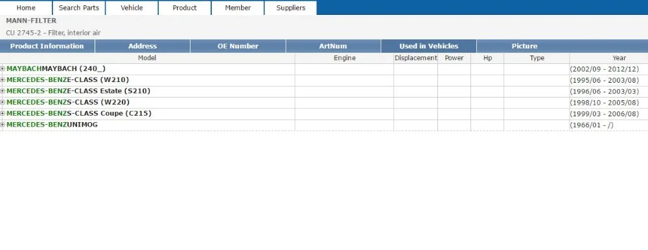
Task: Click the MANN-FILTER brand heading
Action: (31, 21)
